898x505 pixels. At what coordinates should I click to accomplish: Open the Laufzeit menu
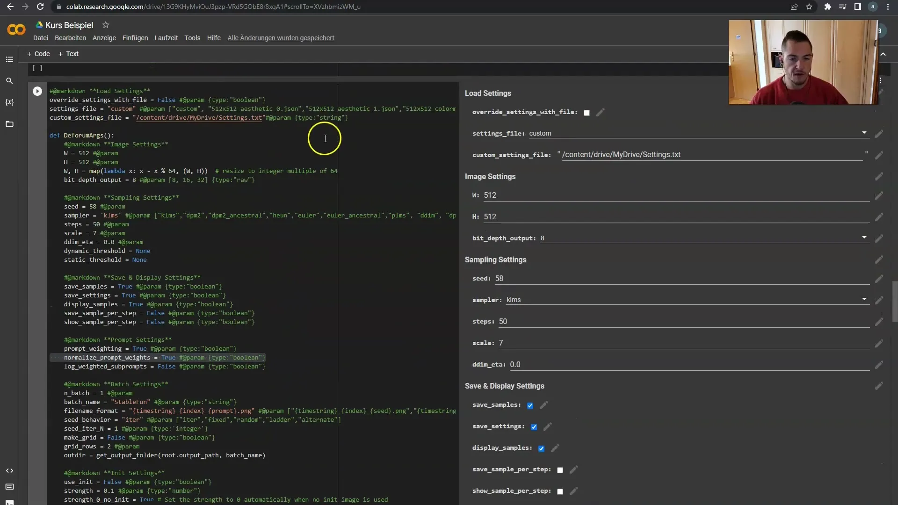tap(166, 38)
